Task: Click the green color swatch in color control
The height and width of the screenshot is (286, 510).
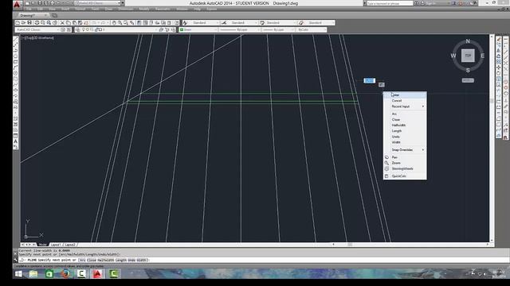Action: coord(182,29)
